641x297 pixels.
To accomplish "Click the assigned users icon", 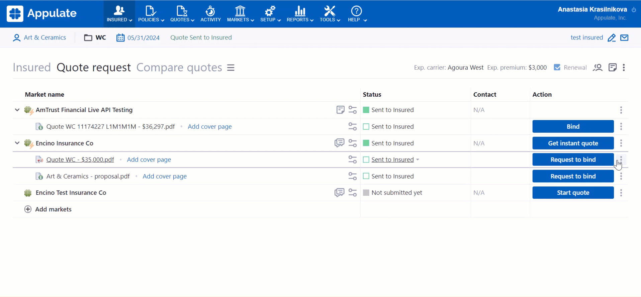I will 598,68.
